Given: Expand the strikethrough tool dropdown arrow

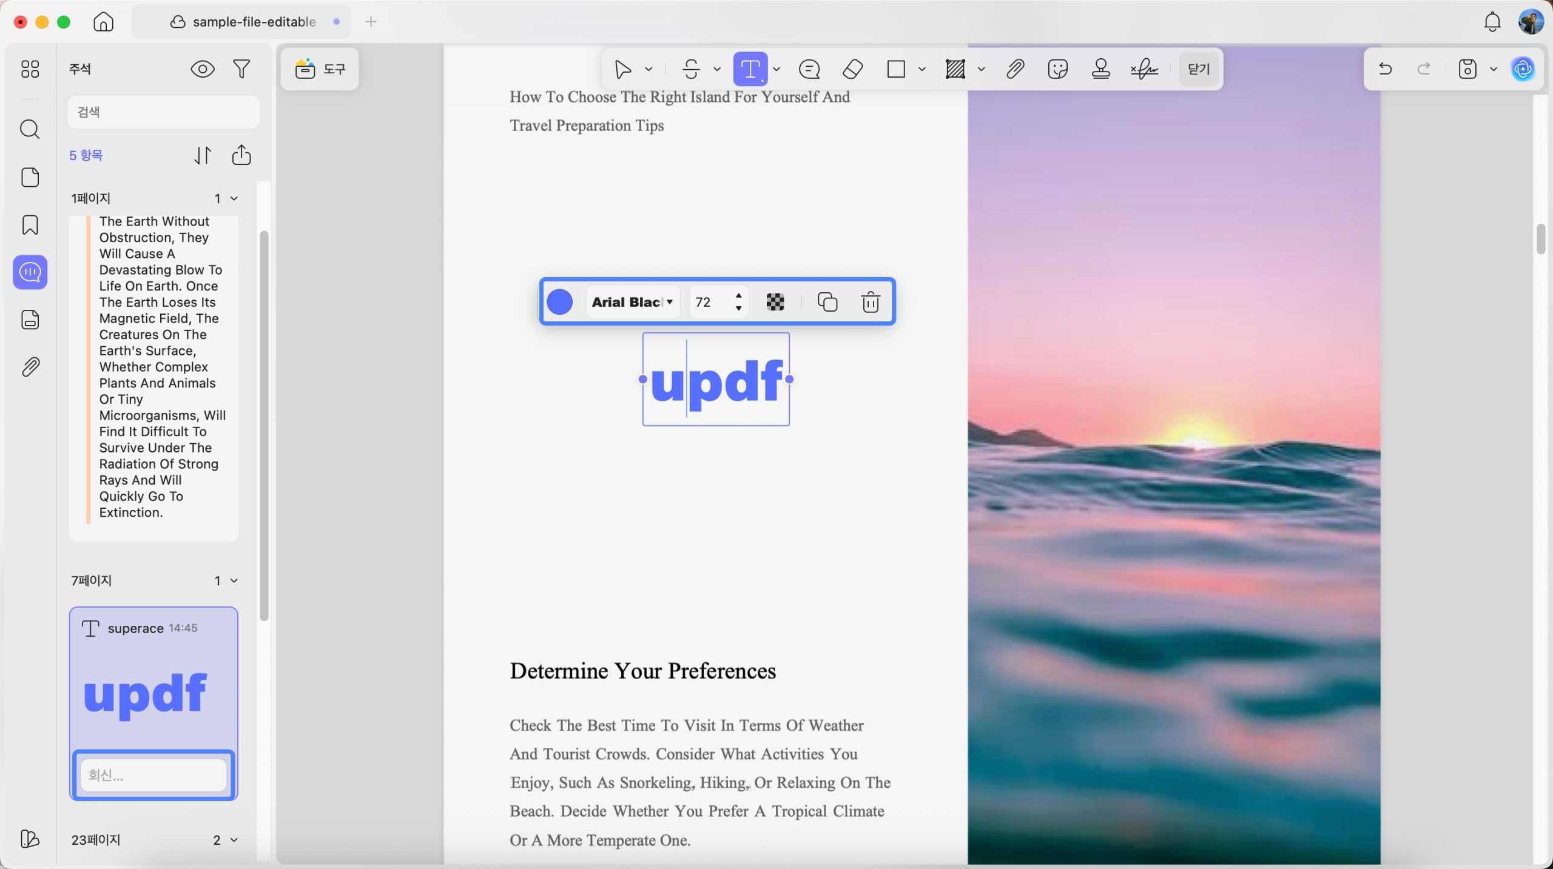Looking at the screenshot, I should point(717,69).
